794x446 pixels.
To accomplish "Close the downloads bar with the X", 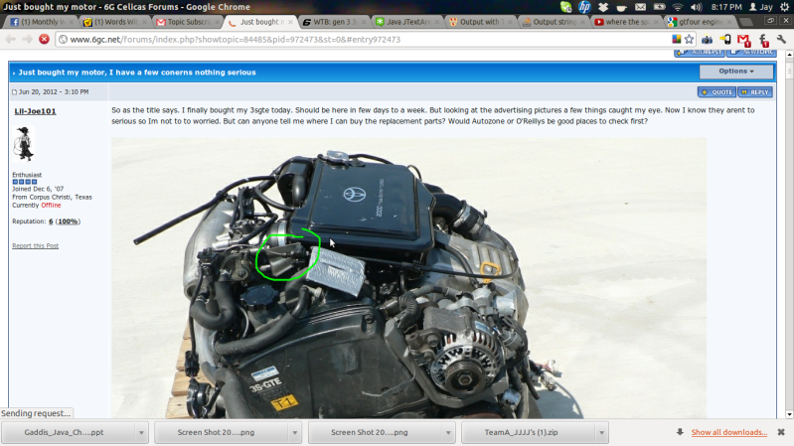I will tap(781, 432).
